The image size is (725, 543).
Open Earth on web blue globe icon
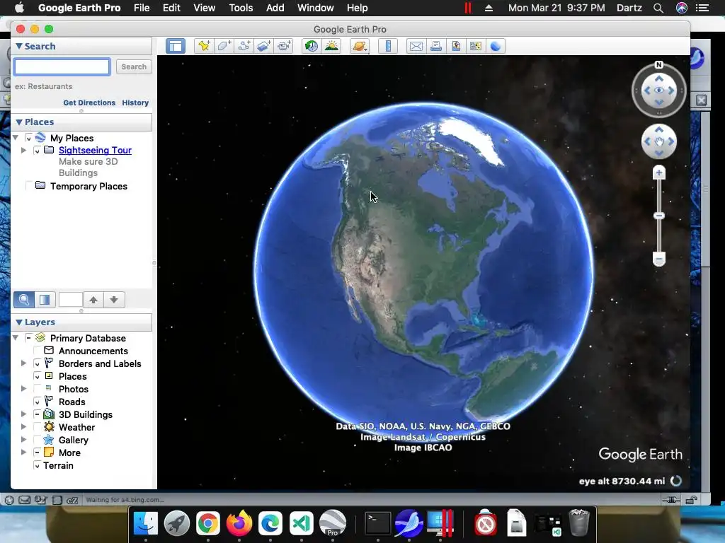click(x=495, y=46)
